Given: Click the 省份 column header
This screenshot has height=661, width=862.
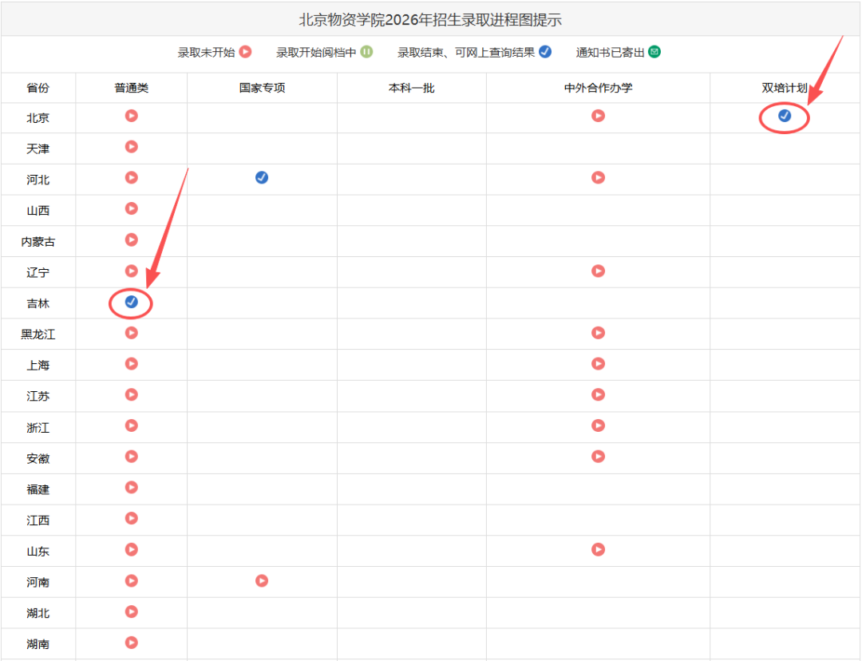Looking at the screenshot, I should point(38,88).
